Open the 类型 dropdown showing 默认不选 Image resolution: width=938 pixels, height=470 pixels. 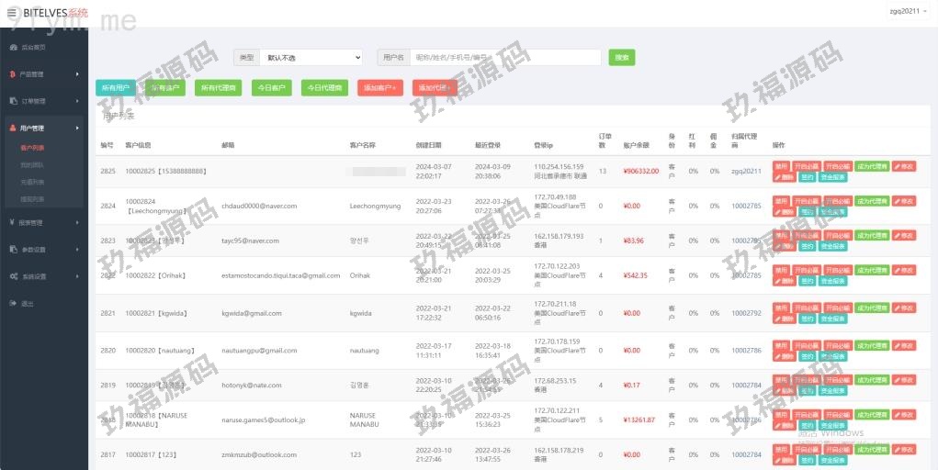click(x=311, y=58)
